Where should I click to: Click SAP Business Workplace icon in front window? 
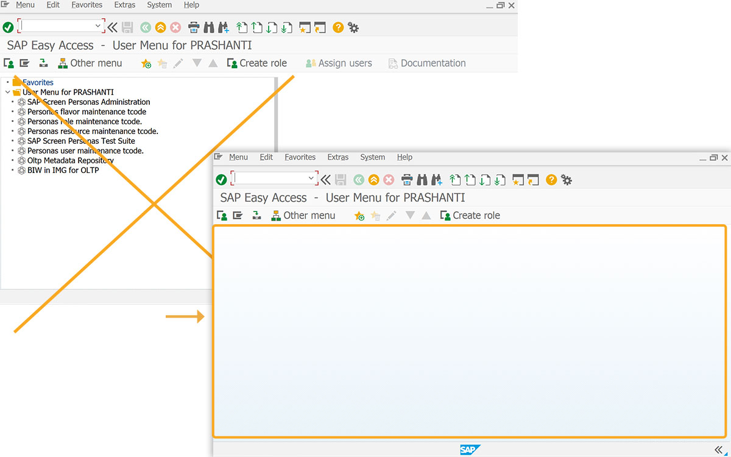[256, 216]
